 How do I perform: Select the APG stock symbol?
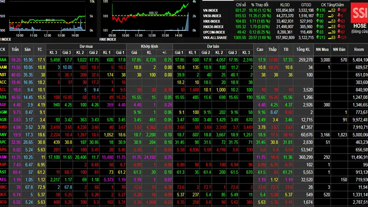tap(3, 150)
